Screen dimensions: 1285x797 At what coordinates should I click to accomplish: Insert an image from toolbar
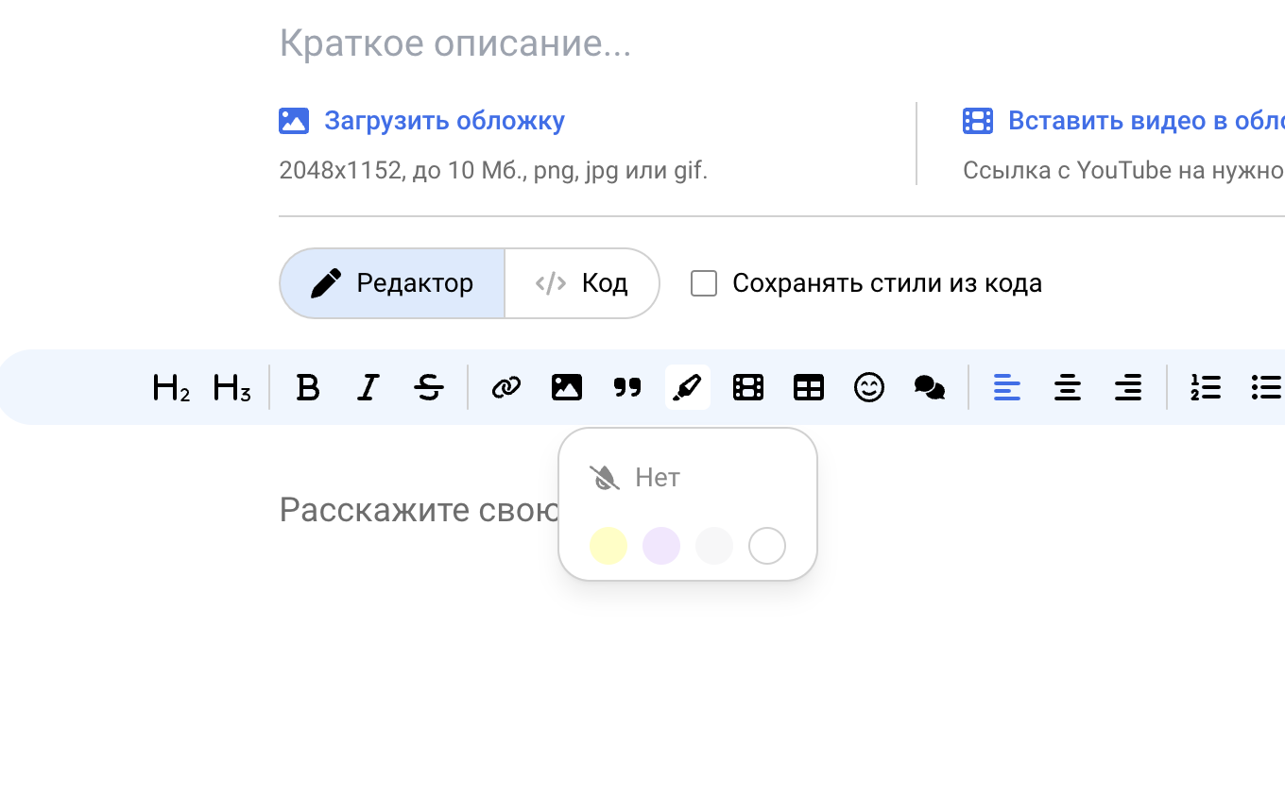tap(567, 387)
